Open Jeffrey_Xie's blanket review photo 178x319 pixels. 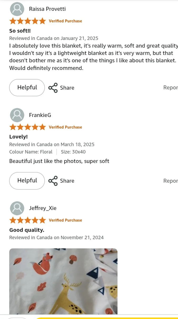click(x=63, y=281)
